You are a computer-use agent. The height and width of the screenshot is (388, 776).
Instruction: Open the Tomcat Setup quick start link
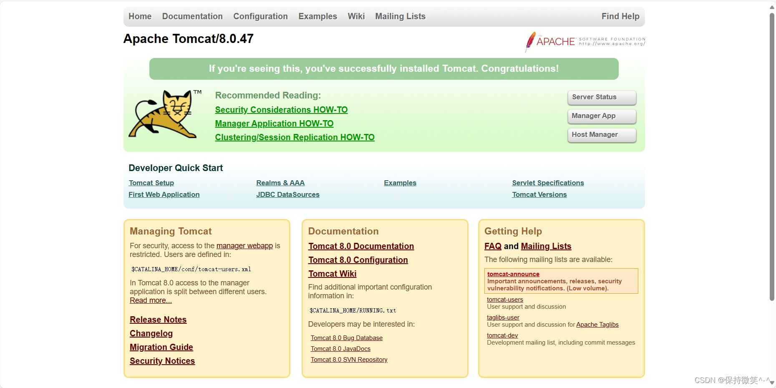151,183
